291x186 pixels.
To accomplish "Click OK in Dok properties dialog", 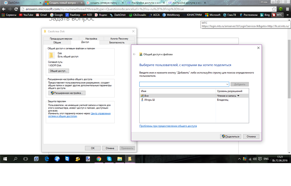I will [93, 148].
